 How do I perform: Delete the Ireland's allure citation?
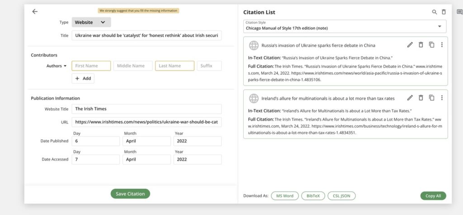pyautogui.click(x=420, y=98)
